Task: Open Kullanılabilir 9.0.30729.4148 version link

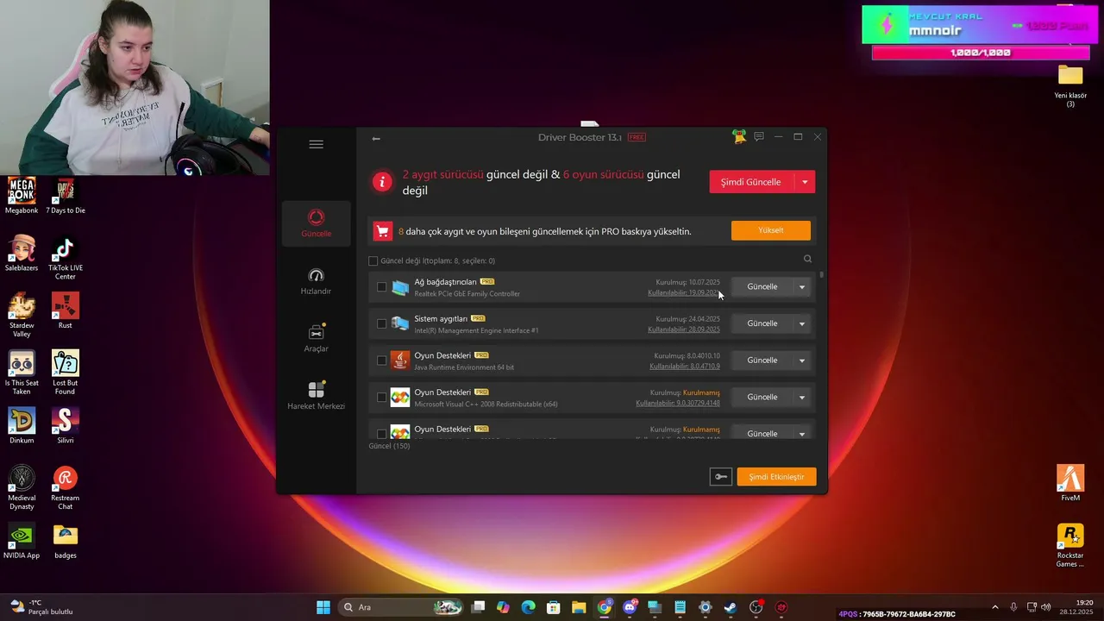Action: (678, 404)
